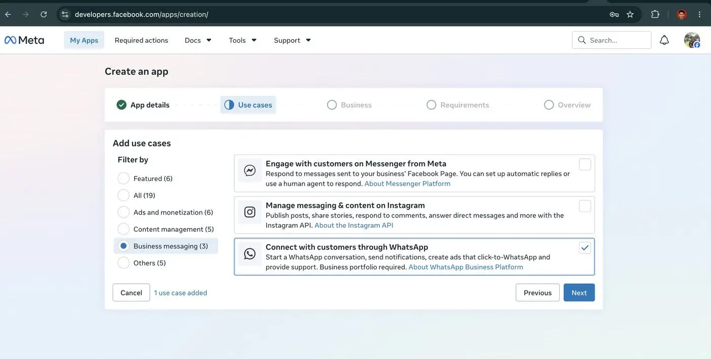The image size is (711, 359).
Task: Open the Facebook account profile picture
Action: tap(692, 40)
